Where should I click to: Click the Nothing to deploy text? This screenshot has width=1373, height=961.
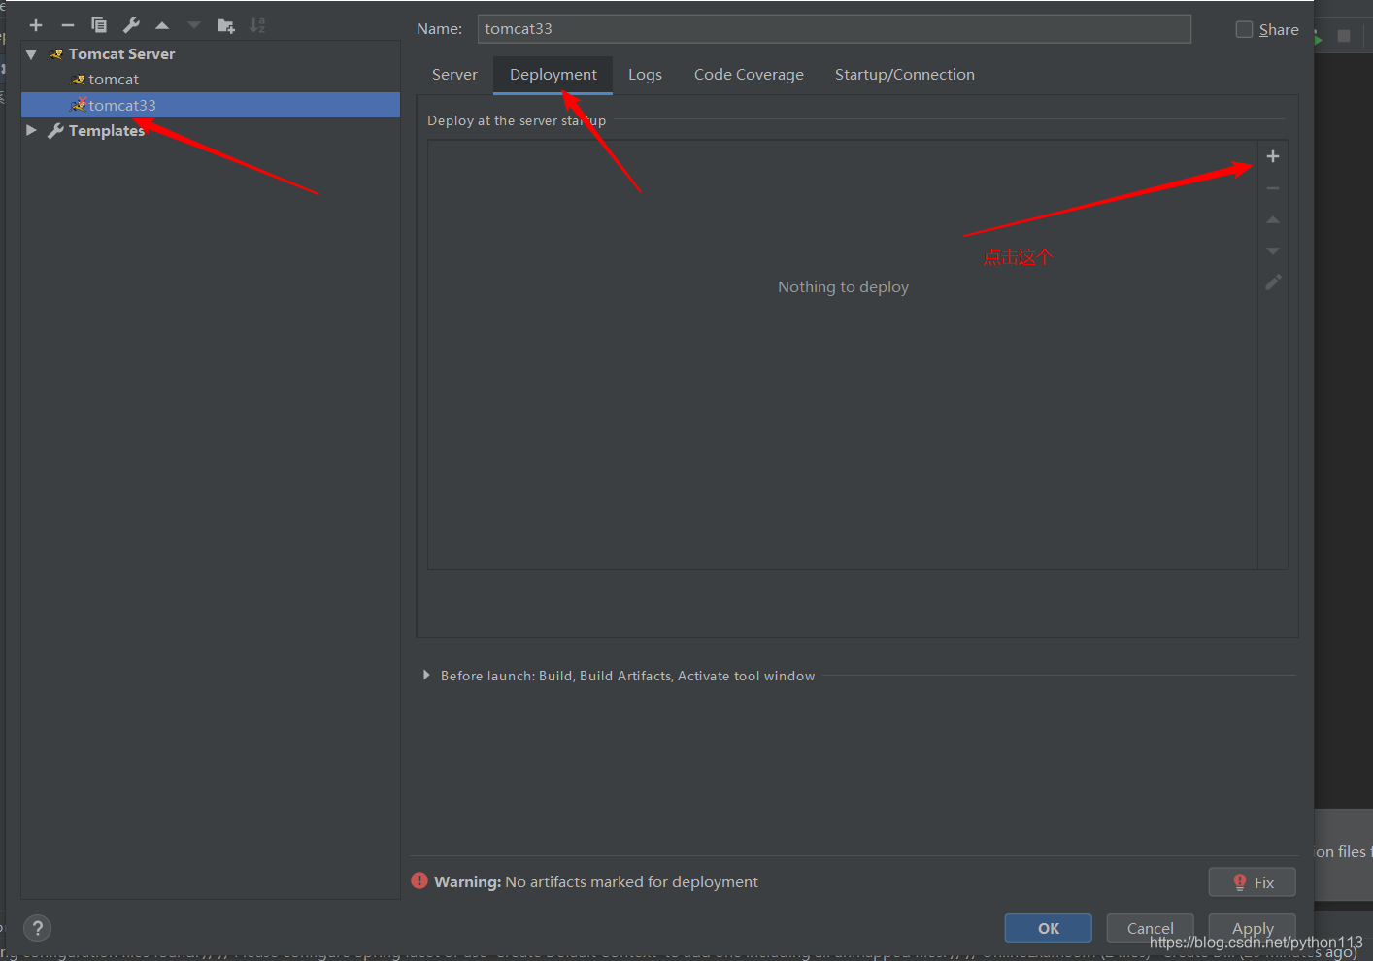843,287
